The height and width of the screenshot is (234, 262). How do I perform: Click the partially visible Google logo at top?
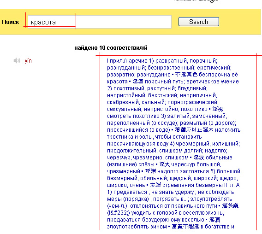tap(208, 1)
